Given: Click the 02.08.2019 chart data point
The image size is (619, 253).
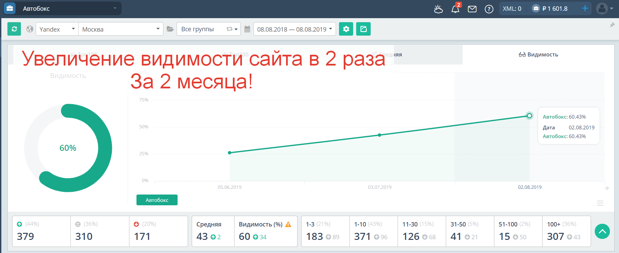Looking at the screenshot, I should [529, 116].
